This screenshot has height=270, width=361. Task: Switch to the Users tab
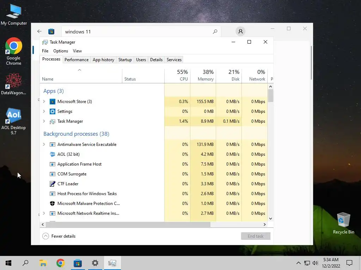[141, 60]
